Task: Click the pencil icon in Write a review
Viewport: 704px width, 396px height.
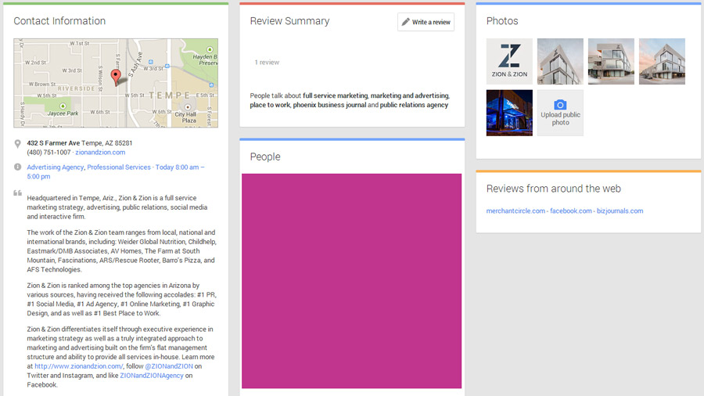Action: [x=405, y=22]
